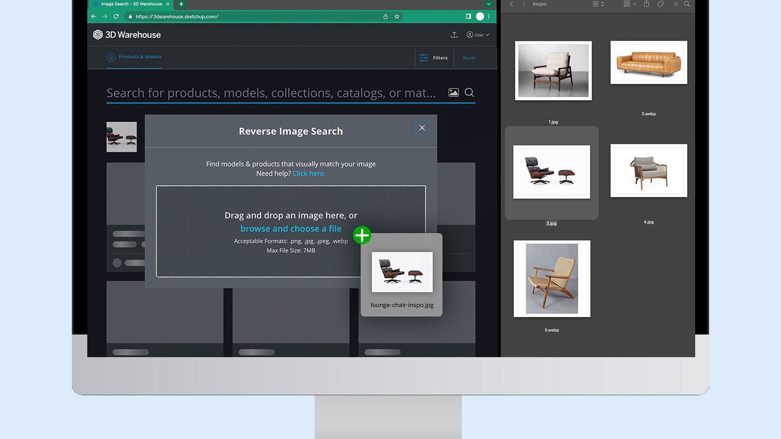Expand the tab search chevron in browser

pos(488,4)
